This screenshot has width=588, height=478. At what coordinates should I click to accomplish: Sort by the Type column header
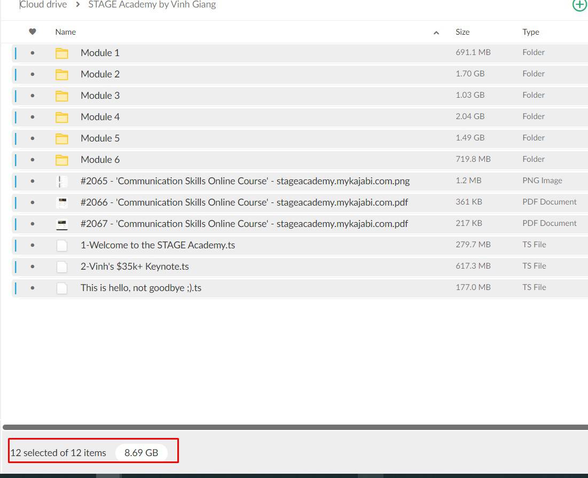530,32
